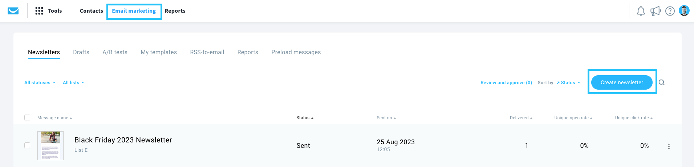Open the three-dot menu for Black Friday newsletter

coord(669,146)
